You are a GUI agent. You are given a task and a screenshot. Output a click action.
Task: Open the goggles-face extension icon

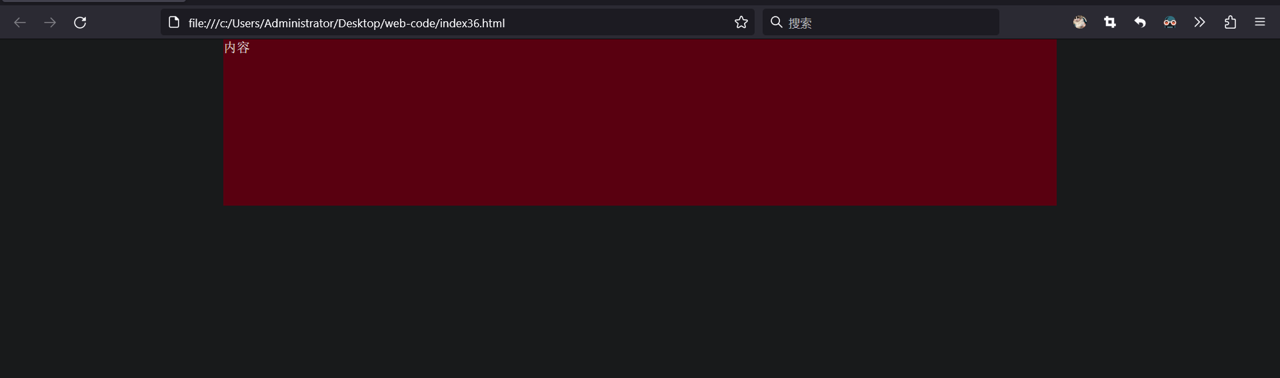(x=1170, y=23)
